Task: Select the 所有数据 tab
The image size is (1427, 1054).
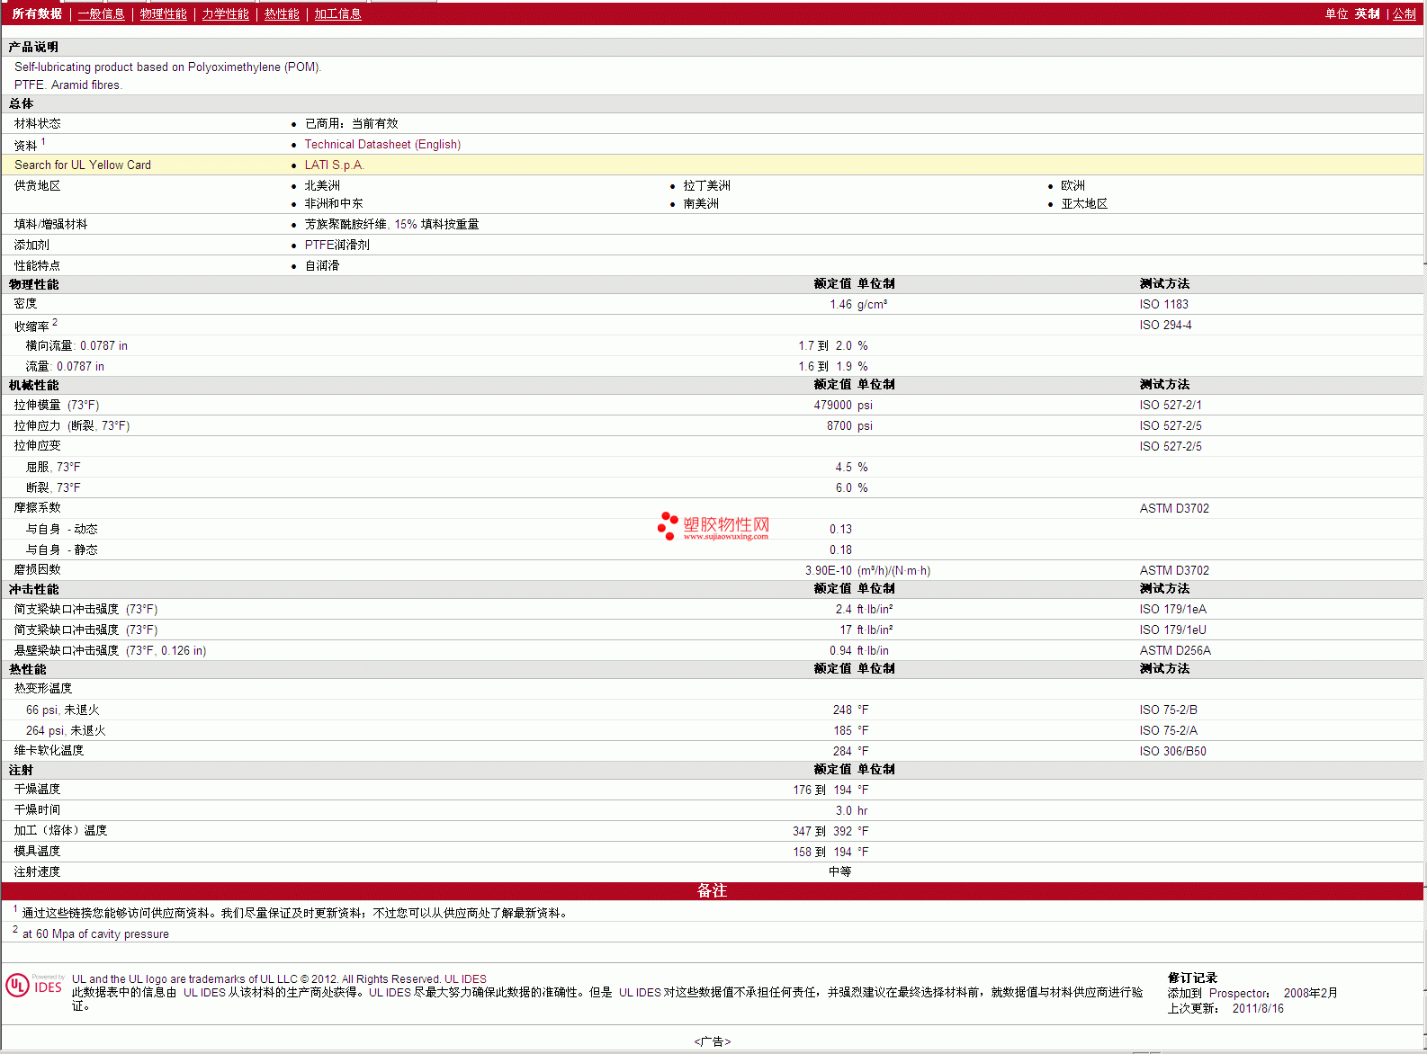Action: click(37, 14)
